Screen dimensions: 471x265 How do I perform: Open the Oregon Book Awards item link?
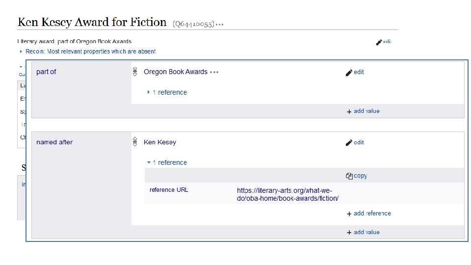coord(175,72)
